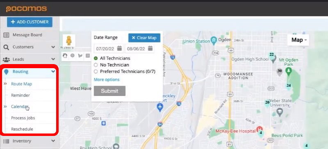Click the Union Station map marker
328x149 pixels.
(214, 40)
